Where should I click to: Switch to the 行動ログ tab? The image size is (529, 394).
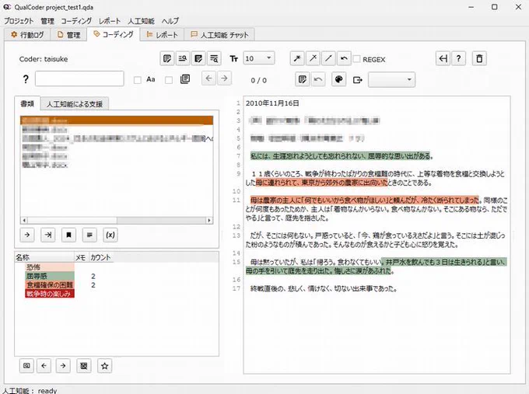point(27,35)
